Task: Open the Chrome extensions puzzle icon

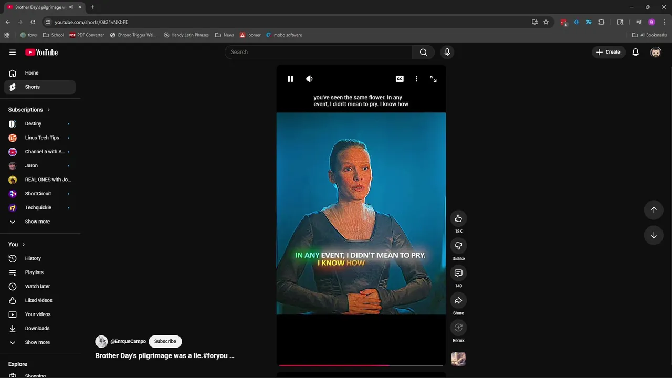Action: pyautogui.click(x=601, y=22)
